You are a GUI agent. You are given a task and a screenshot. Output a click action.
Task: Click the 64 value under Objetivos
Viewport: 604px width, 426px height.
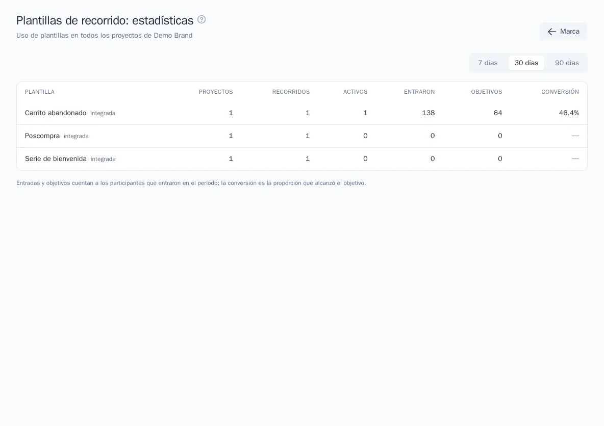pos(498,113)
